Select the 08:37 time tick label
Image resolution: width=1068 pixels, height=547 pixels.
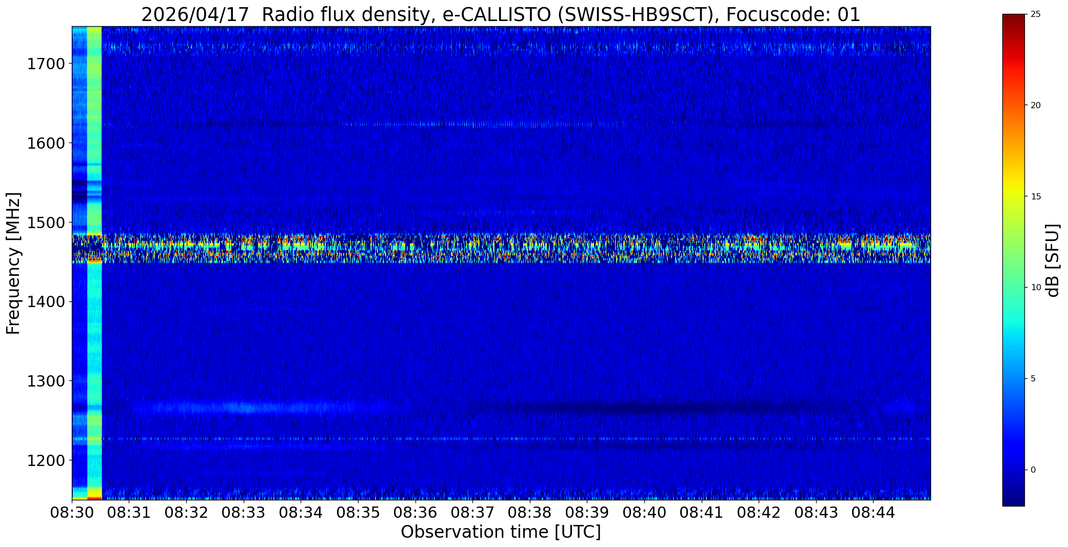(x=473, y=513)
